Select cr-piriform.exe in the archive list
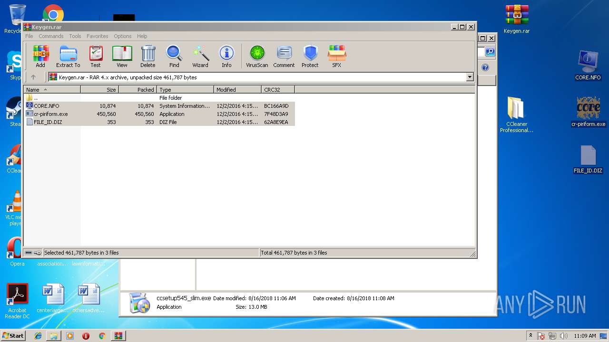 pos(159,114)
